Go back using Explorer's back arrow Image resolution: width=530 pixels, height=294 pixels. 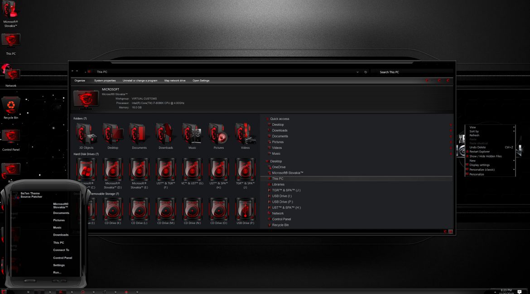[72, 71]
